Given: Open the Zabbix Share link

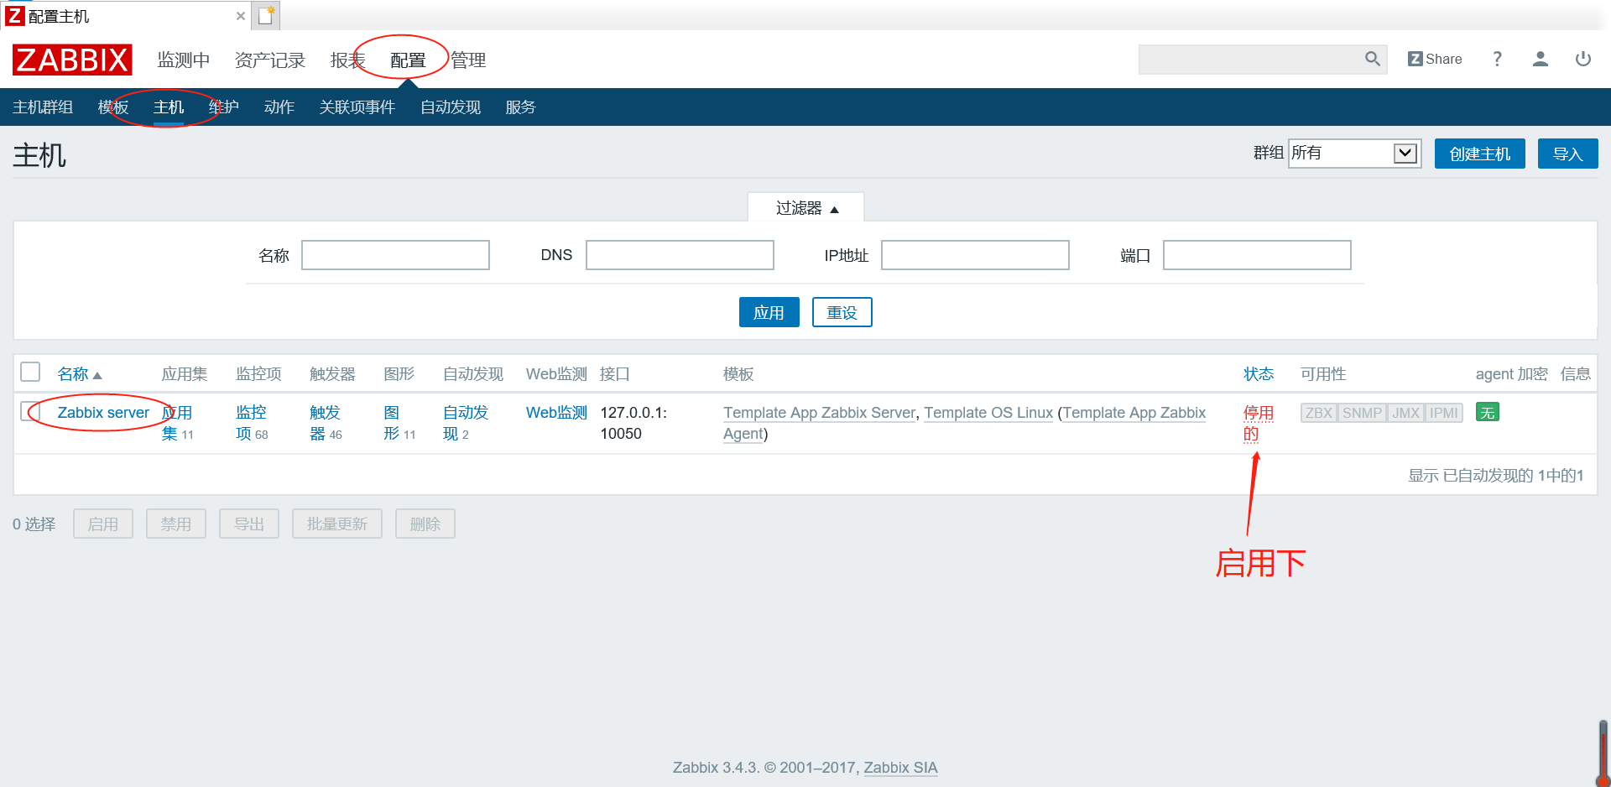Looking at the screenshot, I should [x=1435, y=59].
